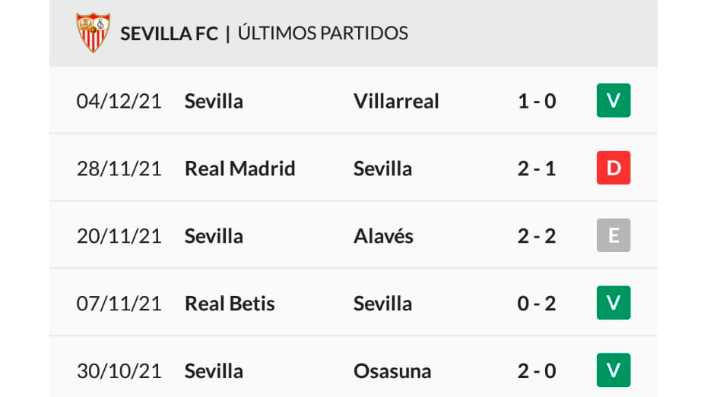Select the 04/12/21 match date

[119, 101]
